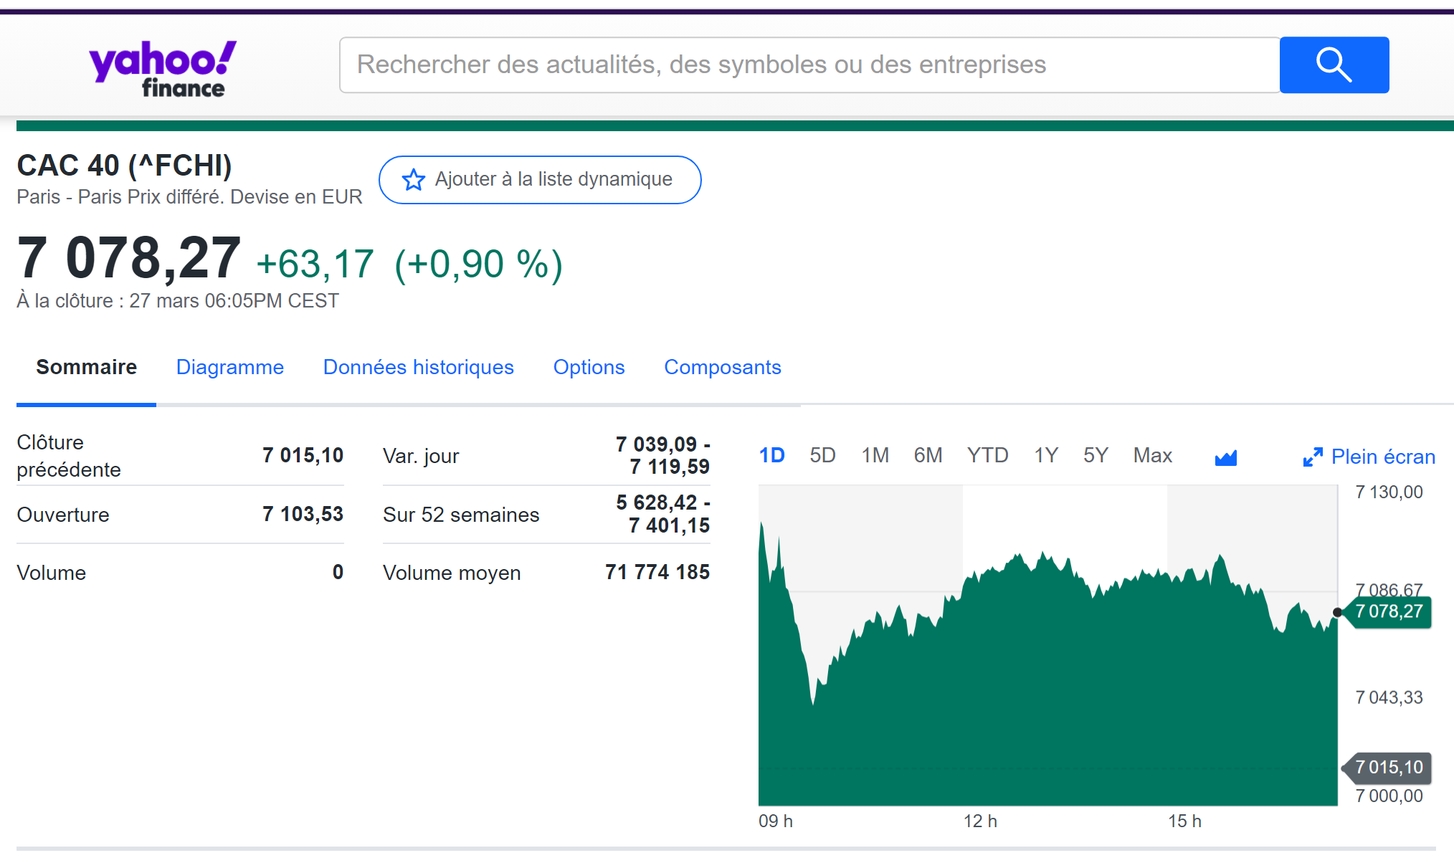
Task: Click the CAC 40 (^FCHI) title
Action: click(x=124, y=166)
